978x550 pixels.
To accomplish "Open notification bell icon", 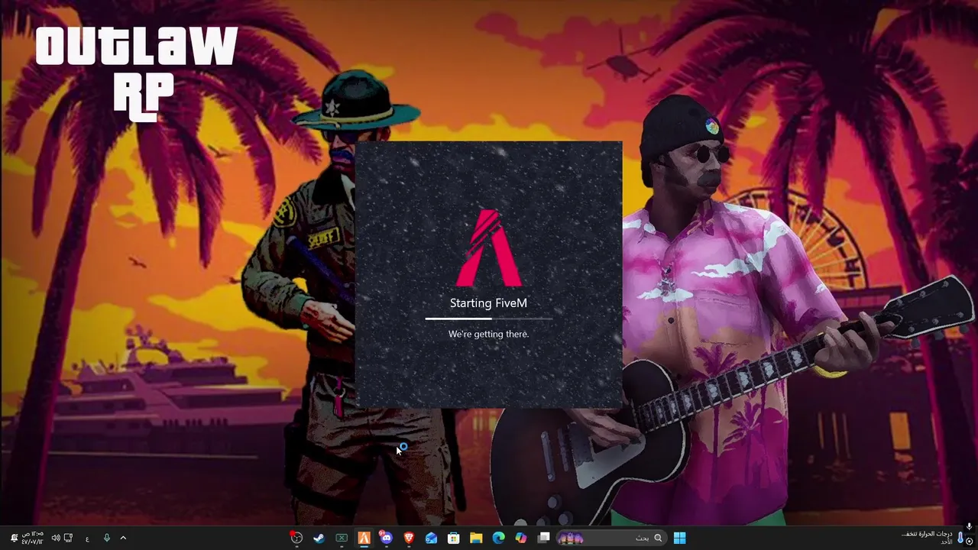I will click(13, 538).
